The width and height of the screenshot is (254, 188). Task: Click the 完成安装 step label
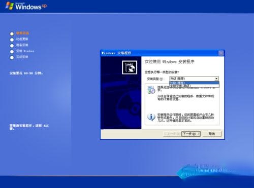pos(22,57)
